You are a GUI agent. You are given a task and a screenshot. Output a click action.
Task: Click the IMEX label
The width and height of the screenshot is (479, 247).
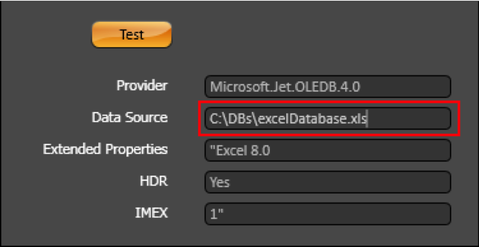(x=151, y=212)
